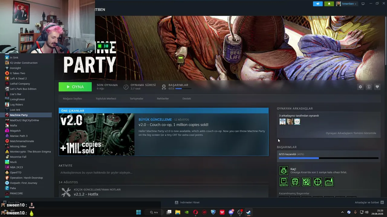Image resolution: width=387 pixels, height=217 pixels.
Task: Click the train achievement icon
Action: click(x=295, y=182)
